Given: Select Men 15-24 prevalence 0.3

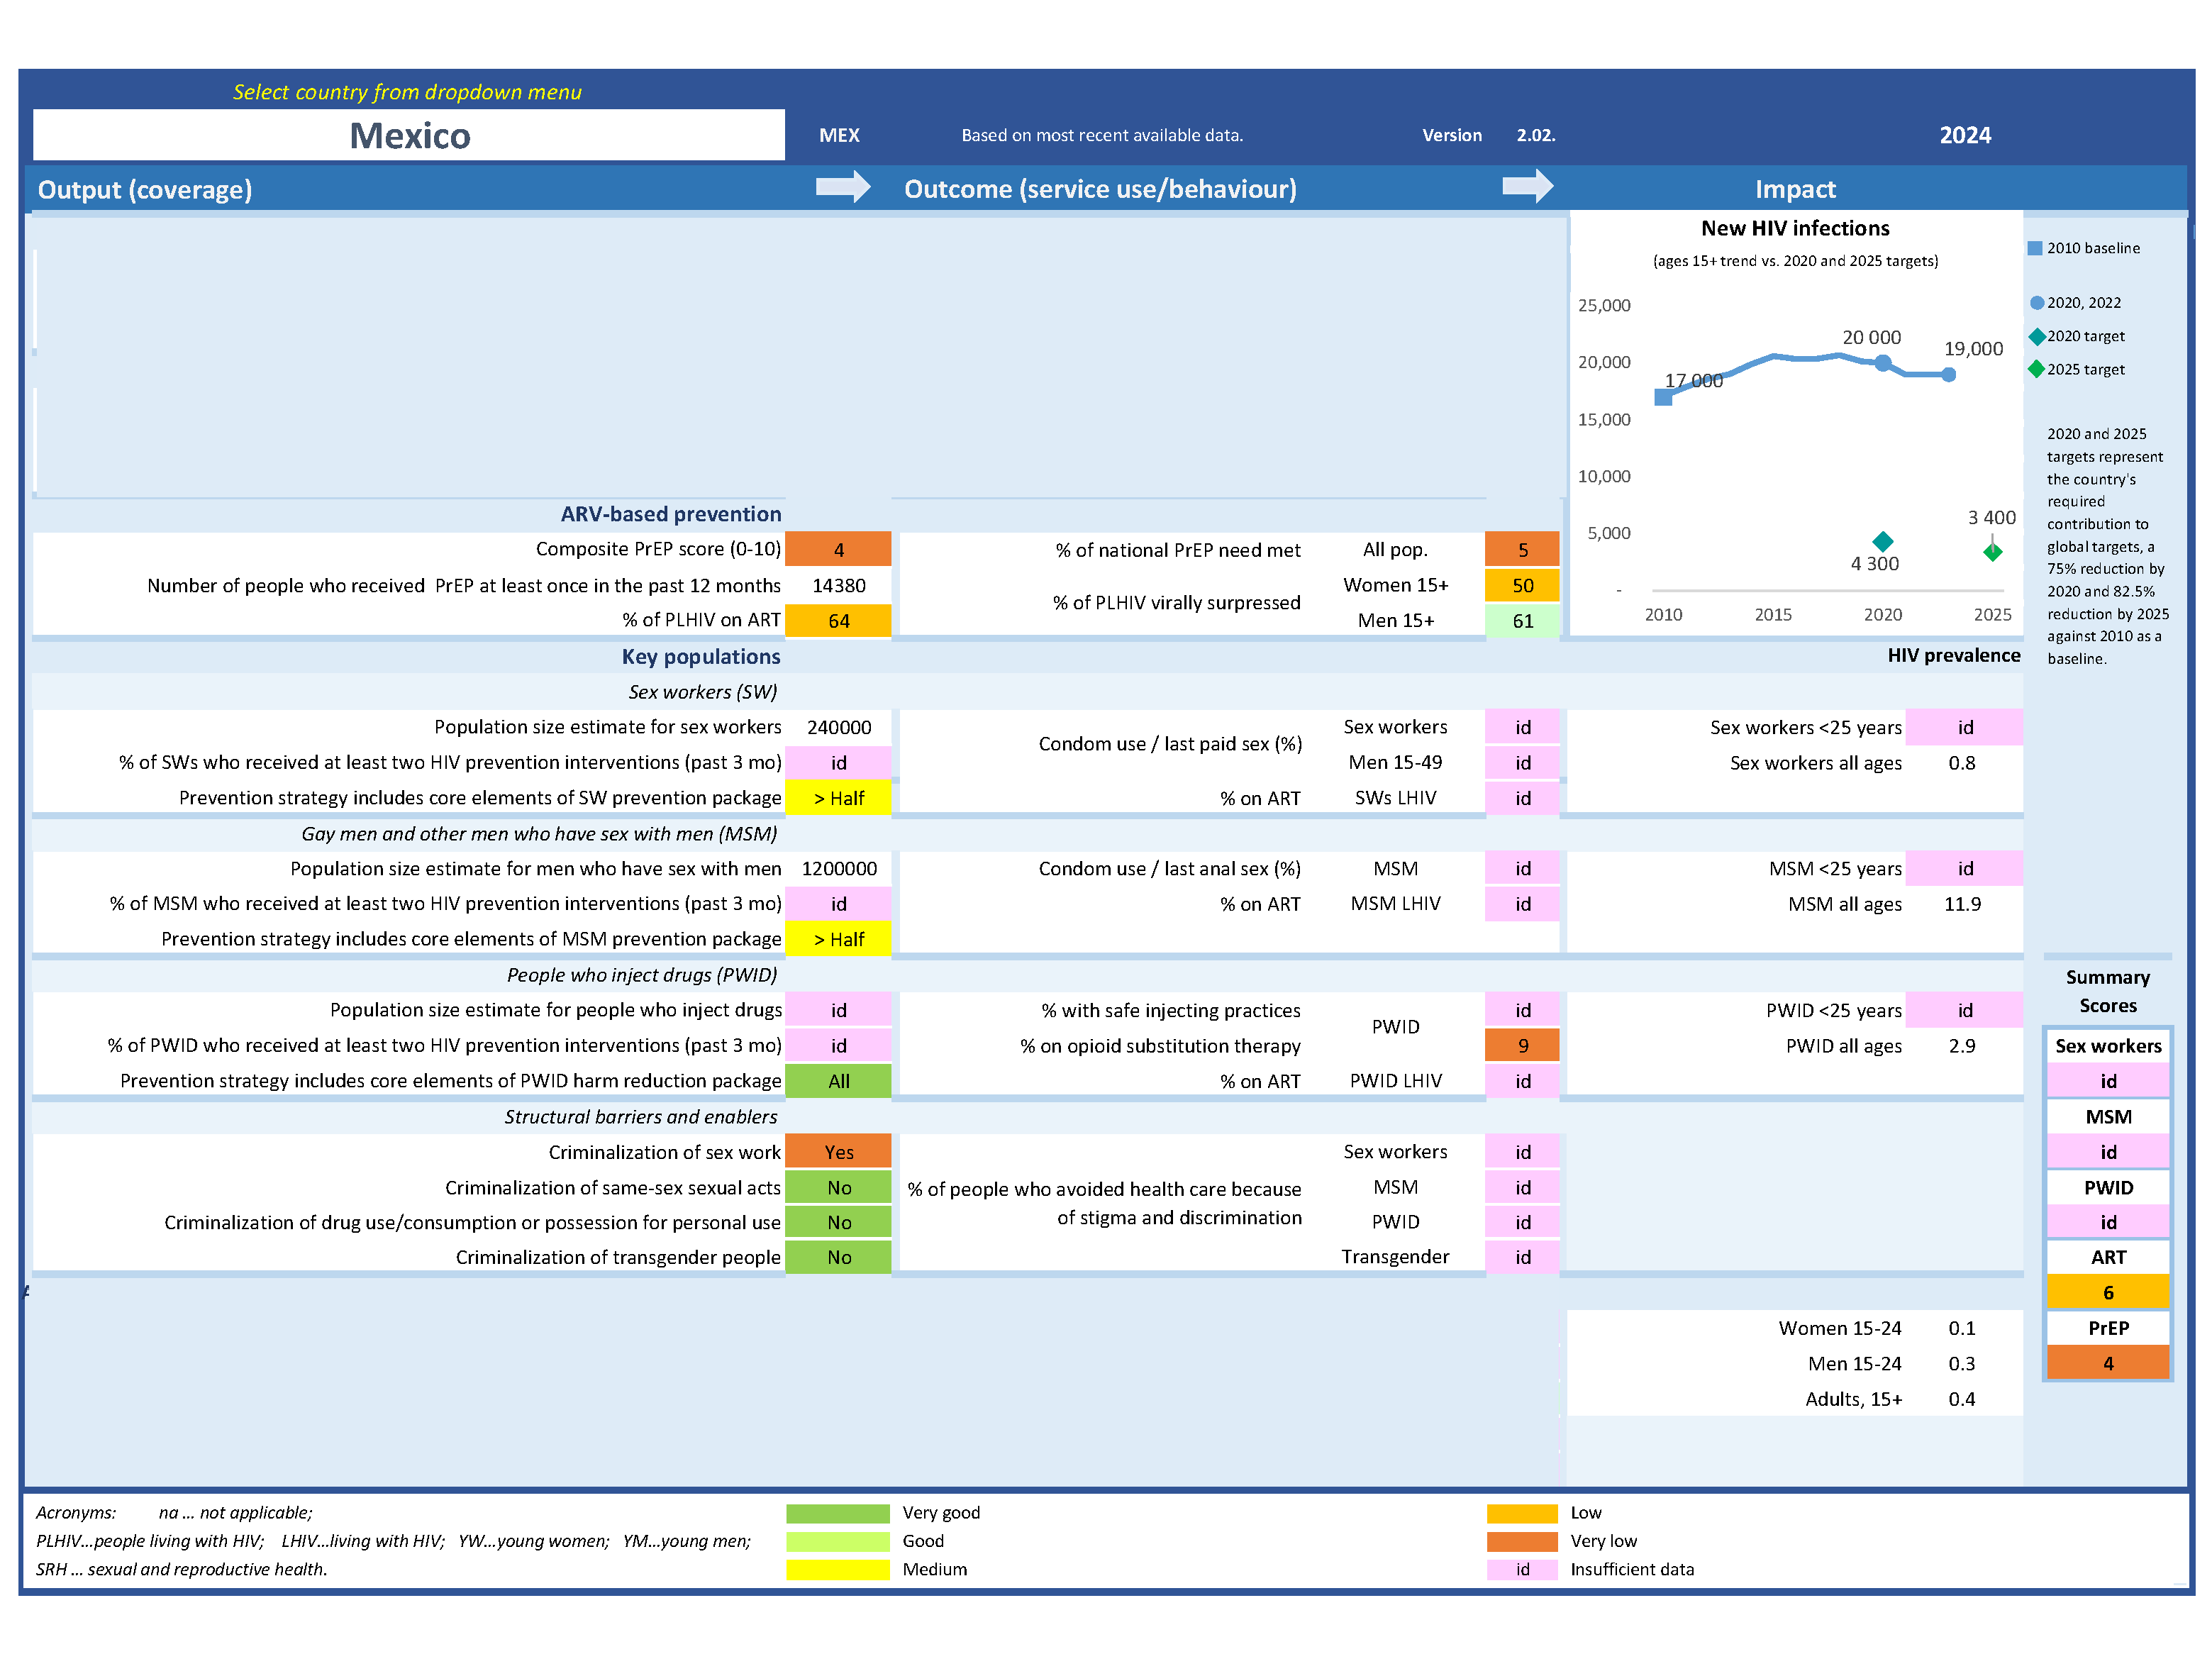Looking at the screenshot, I should (x=1963, y=1363).
